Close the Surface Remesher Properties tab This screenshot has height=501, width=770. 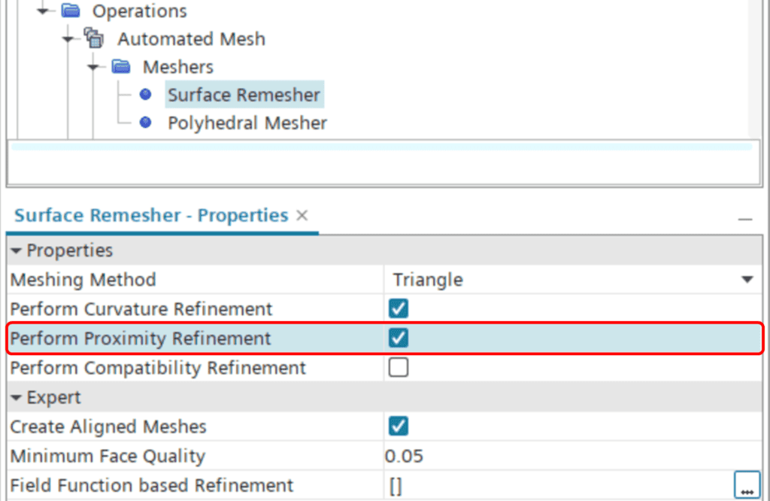[x=302, y=216]
